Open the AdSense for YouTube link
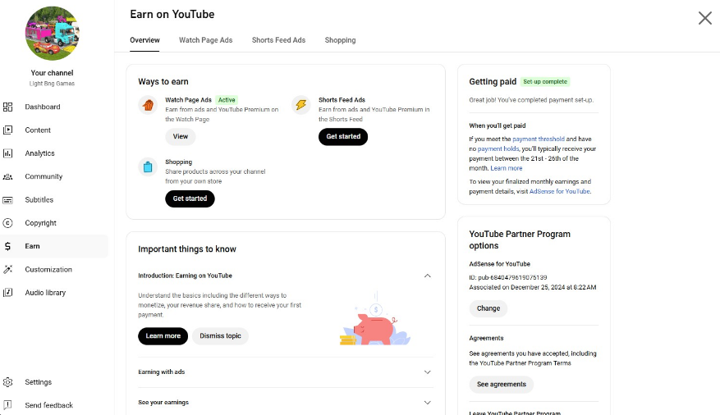Screen dimensions: 720x415 tap(560, 192)
